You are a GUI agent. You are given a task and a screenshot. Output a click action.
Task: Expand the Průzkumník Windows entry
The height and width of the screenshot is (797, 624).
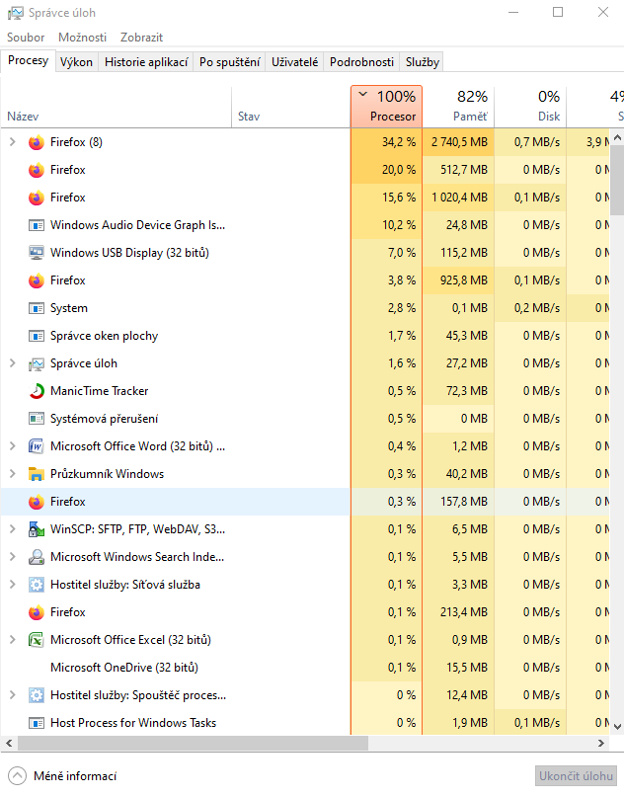click(13, 474)
